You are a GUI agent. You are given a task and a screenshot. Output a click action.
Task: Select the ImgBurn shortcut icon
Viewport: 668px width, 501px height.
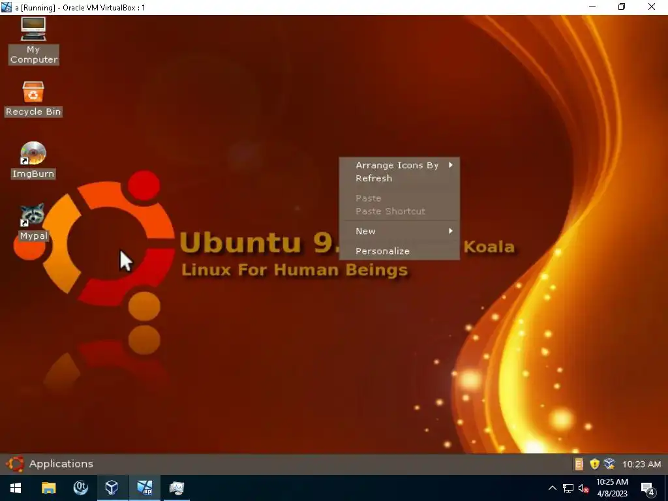coord(33,160)
